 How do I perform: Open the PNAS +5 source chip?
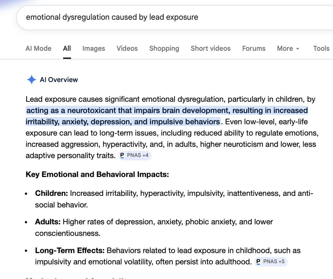pos(271,262)
